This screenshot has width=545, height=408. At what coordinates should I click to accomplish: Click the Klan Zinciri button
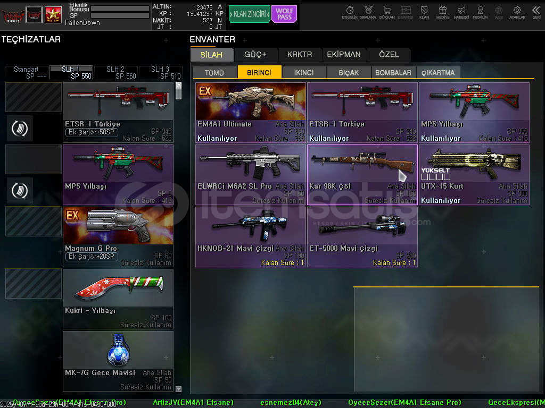coord(249,14)
